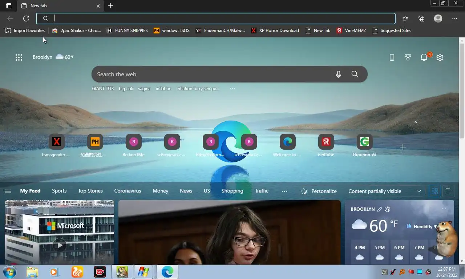Select the My Feed tab
The height and width of the screenshot is (279, 465).
(30, 191)
